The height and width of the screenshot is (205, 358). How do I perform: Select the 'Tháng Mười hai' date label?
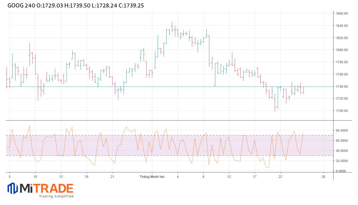tap(152, 177)
